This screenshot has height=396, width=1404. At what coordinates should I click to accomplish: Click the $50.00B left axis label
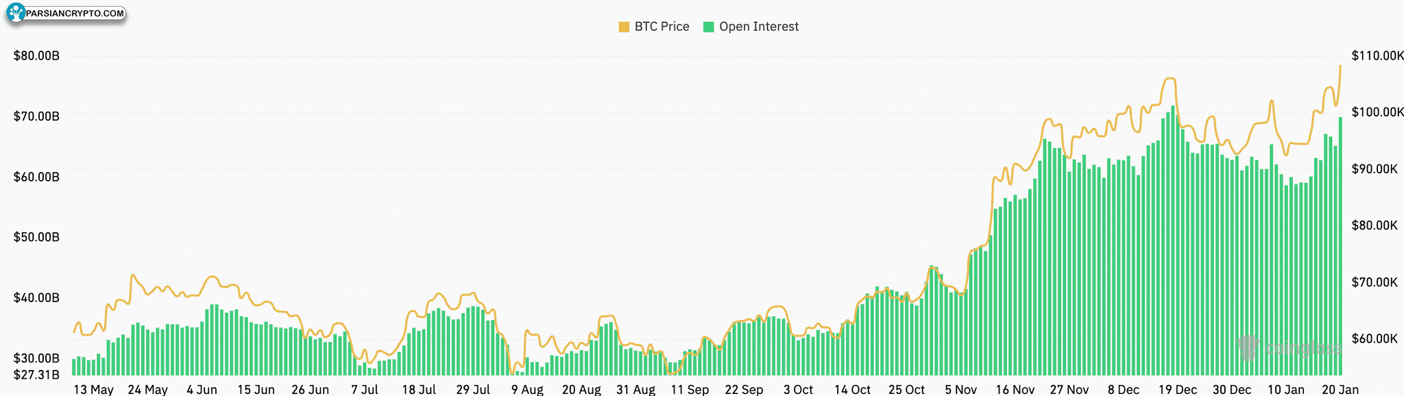click(x=36, y=237)
